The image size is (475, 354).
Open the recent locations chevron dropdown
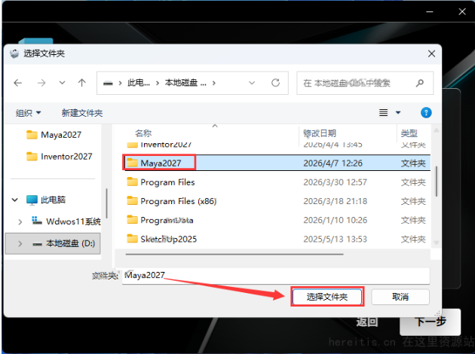pyautogui.click(x=62, y=83)
